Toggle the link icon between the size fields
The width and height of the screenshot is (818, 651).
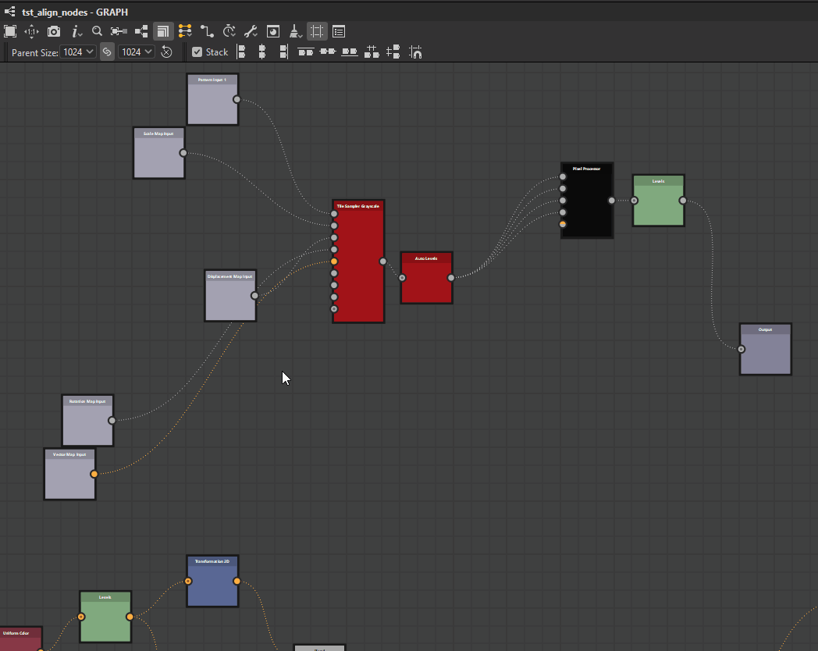(x=106, y=52)
